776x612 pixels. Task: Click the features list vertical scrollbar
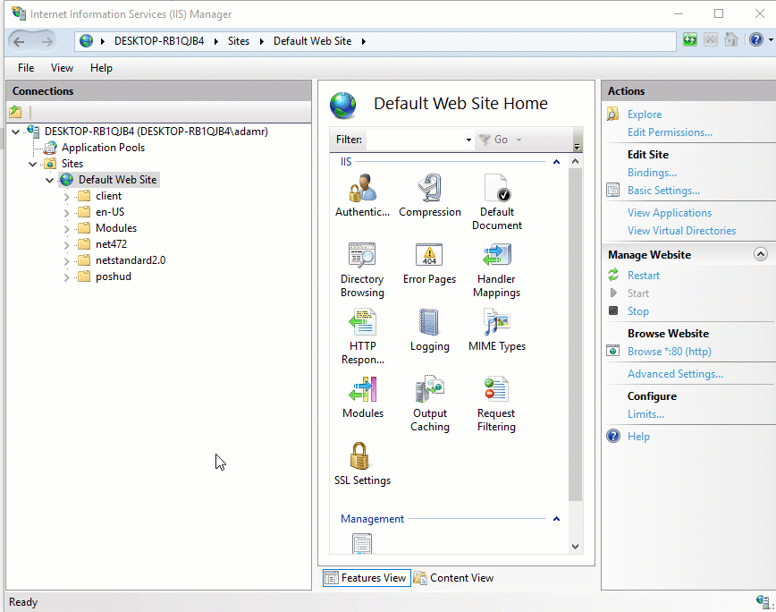click(575, 335)
